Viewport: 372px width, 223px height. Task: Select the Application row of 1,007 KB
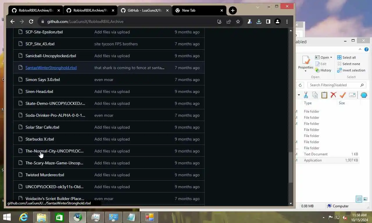coord(327,160)
